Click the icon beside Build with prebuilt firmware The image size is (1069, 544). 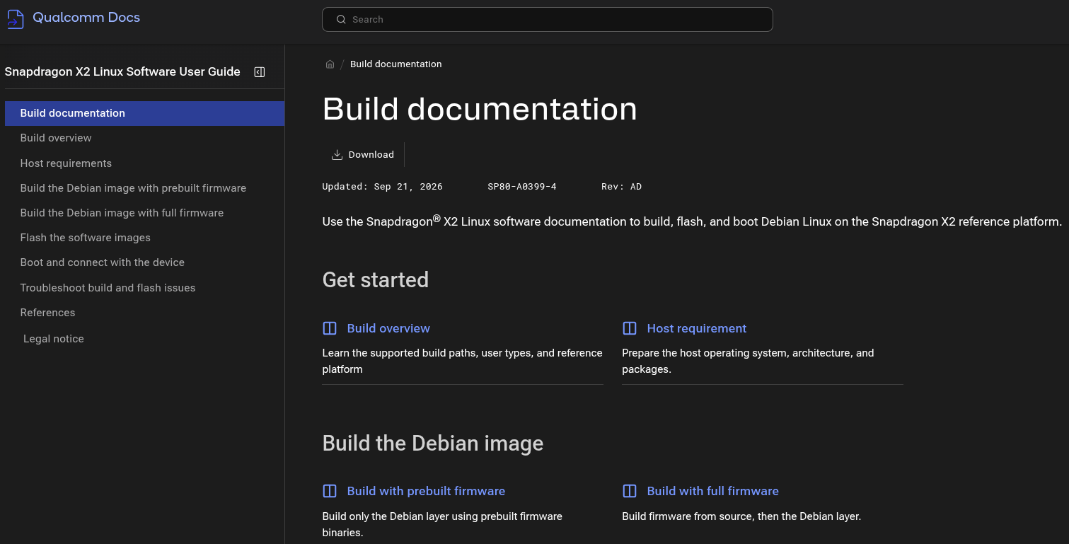click(330, 491)
